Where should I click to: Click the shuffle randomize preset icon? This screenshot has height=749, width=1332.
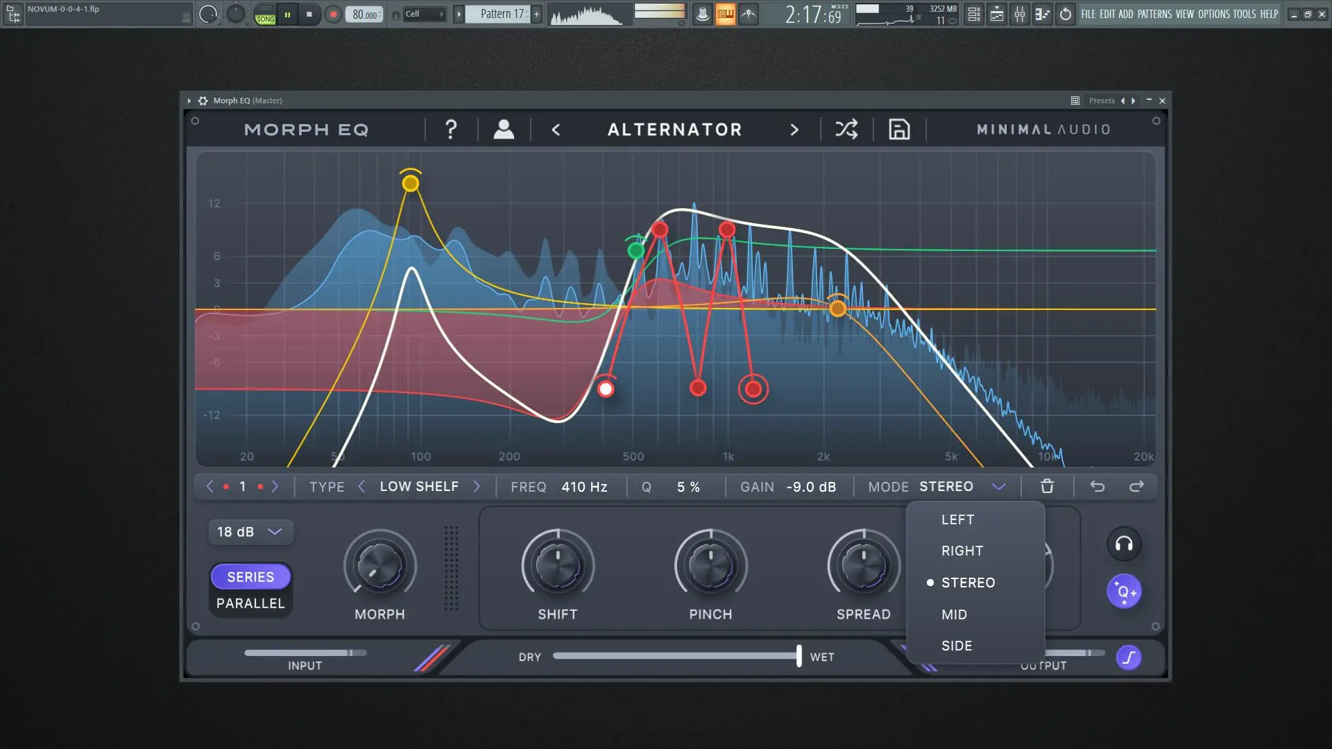[x=846, y=130]
